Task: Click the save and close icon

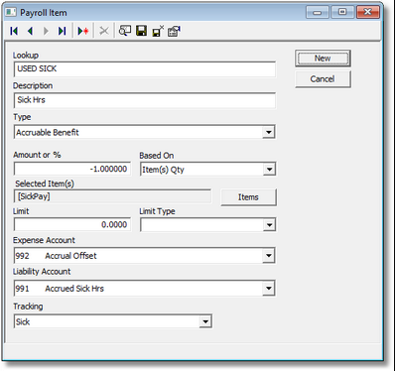Action: (158, 31)
